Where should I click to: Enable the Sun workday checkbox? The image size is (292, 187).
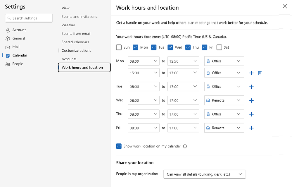[x=119, y=47]
